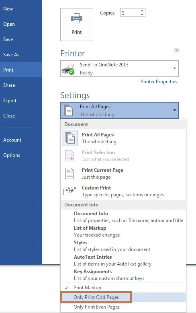
Task: Click the Copies number field
Action: pyautogui.click(x=130, y=13)
